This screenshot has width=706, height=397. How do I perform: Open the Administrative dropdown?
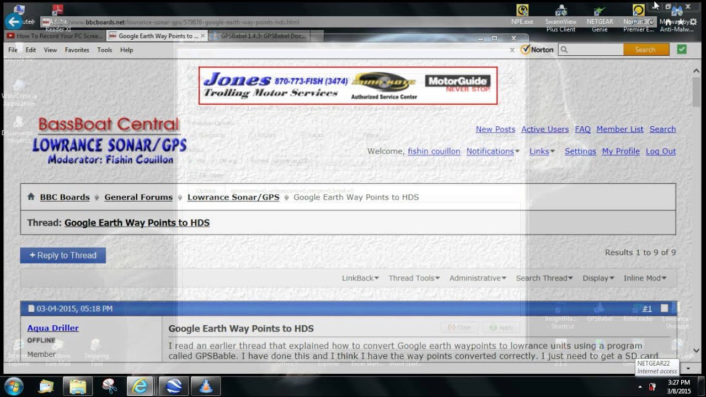tap(478, 278)
